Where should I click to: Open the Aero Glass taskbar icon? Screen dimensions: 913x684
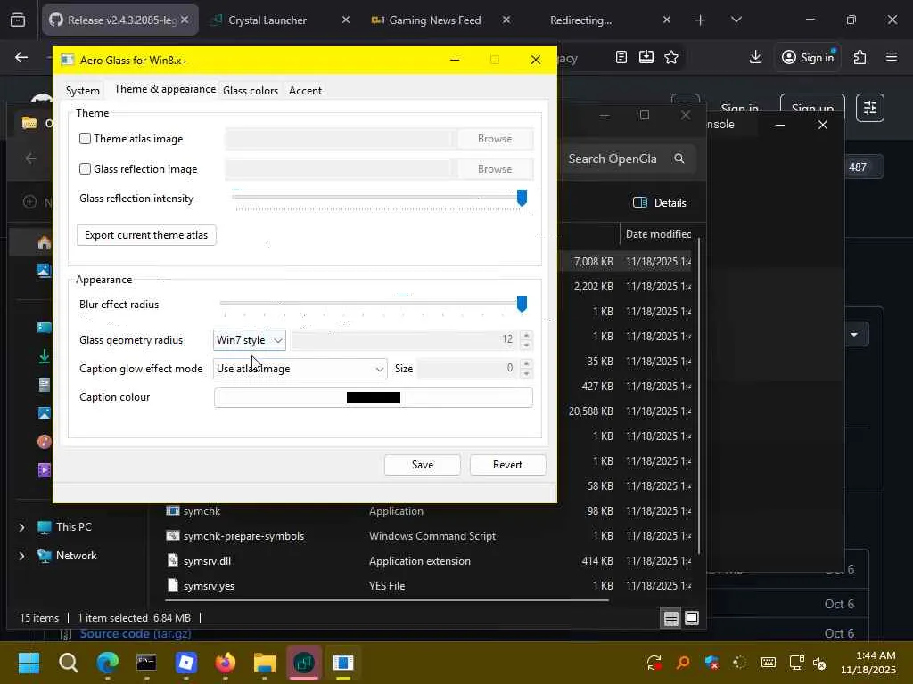[x=343, y=663]
